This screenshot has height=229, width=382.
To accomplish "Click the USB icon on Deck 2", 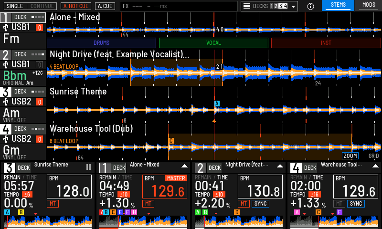I will (x=6, y=65).
